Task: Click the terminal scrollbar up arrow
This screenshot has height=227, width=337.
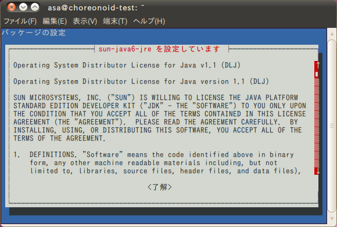Action: [332, 34]
